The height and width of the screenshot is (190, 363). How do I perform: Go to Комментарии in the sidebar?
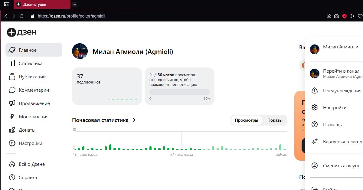pos(34,90)
